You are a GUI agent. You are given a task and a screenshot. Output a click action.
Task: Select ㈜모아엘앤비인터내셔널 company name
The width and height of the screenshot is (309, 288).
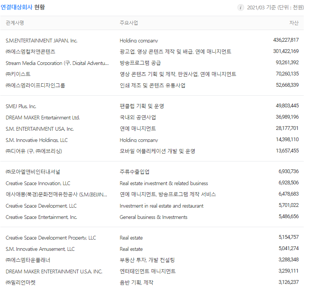coord(33,172)
